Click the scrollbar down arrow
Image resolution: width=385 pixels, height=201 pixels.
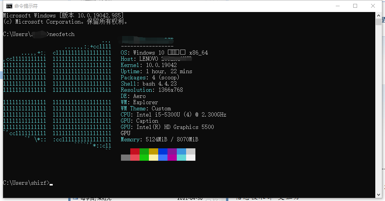(378, 194)
